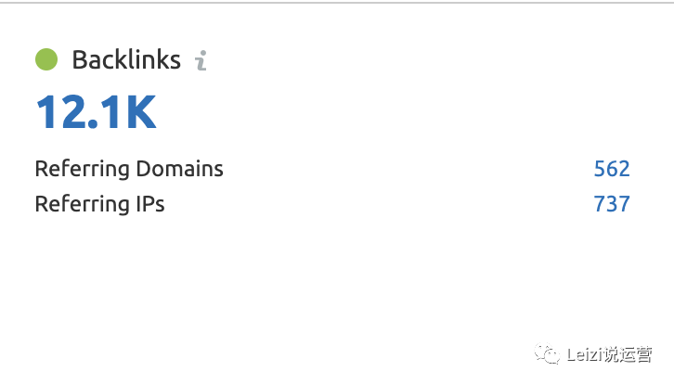
Task: Open the 12.1K backlinks total
Action: pos(96,112)
